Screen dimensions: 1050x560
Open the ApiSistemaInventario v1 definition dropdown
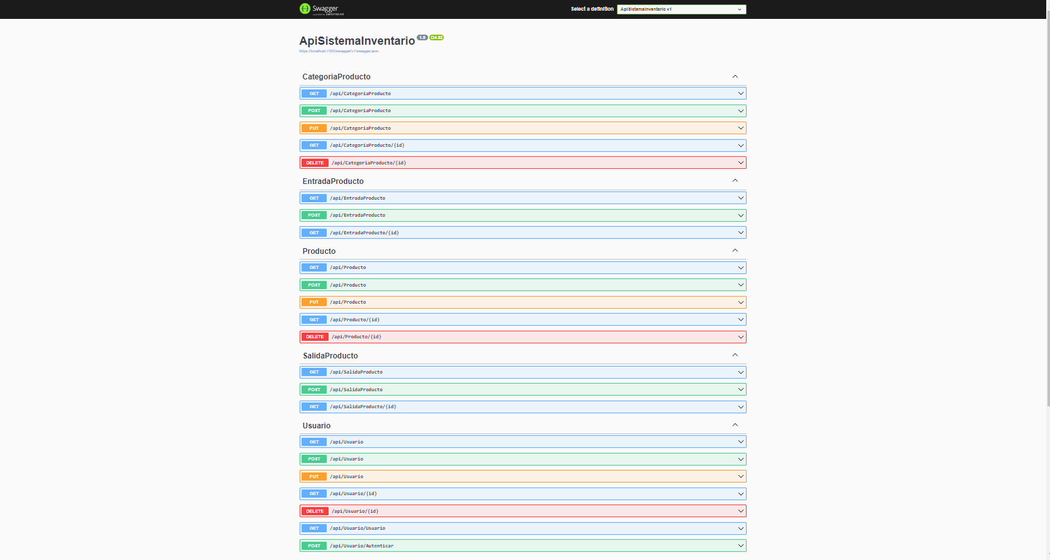pos(681,9)
